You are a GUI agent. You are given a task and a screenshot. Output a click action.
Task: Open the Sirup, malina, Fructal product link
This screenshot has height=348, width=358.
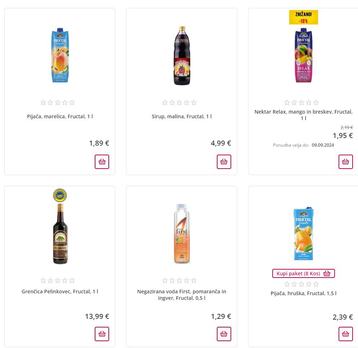tap(182, 116)
